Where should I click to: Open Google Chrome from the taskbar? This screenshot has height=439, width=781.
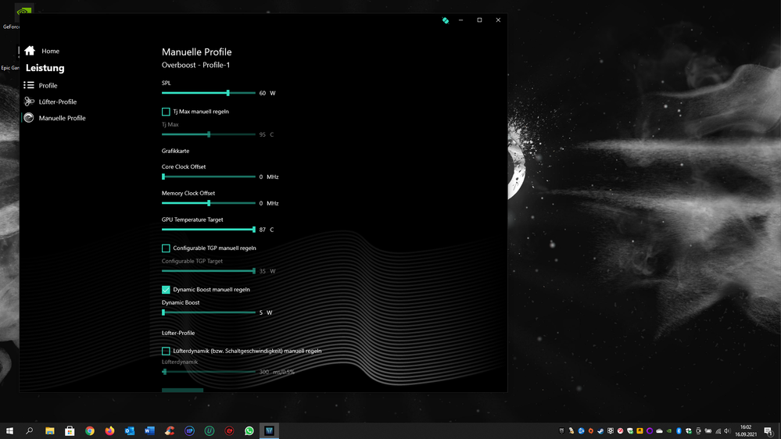[x=90, y=430]
